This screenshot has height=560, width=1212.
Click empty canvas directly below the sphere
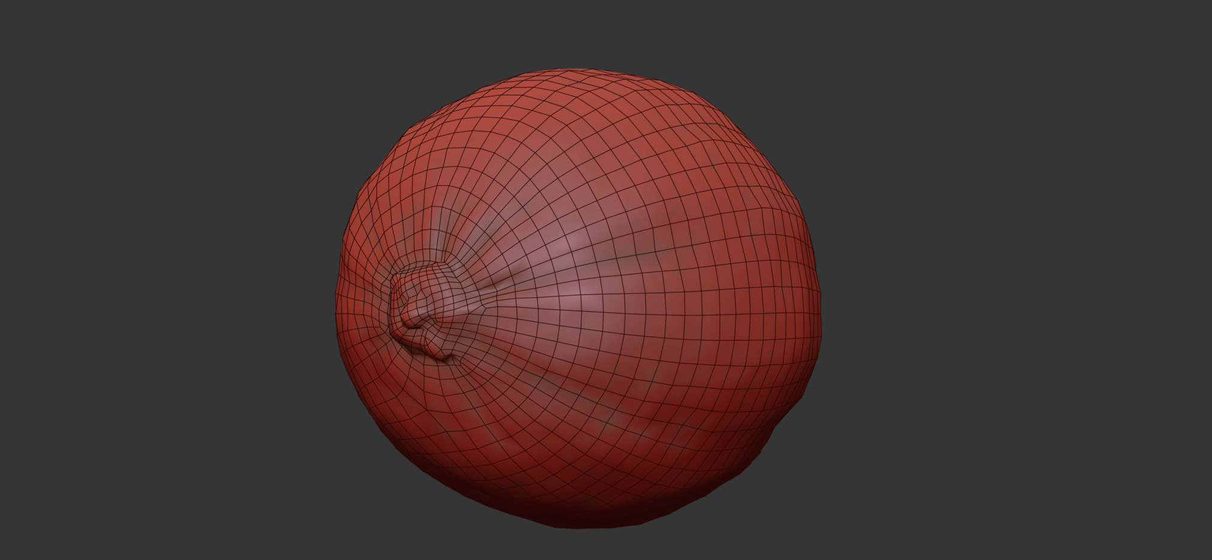pos(576,546)
